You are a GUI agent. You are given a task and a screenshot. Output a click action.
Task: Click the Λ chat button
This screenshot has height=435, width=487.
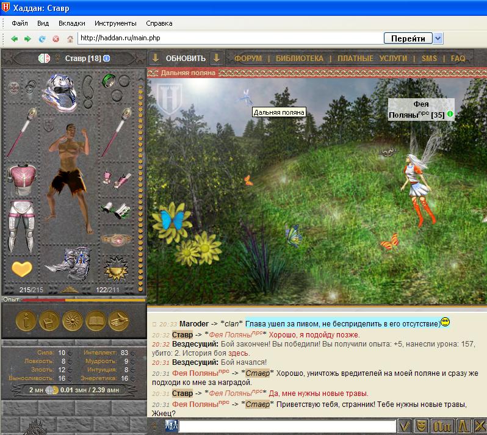tap(463, 426)
